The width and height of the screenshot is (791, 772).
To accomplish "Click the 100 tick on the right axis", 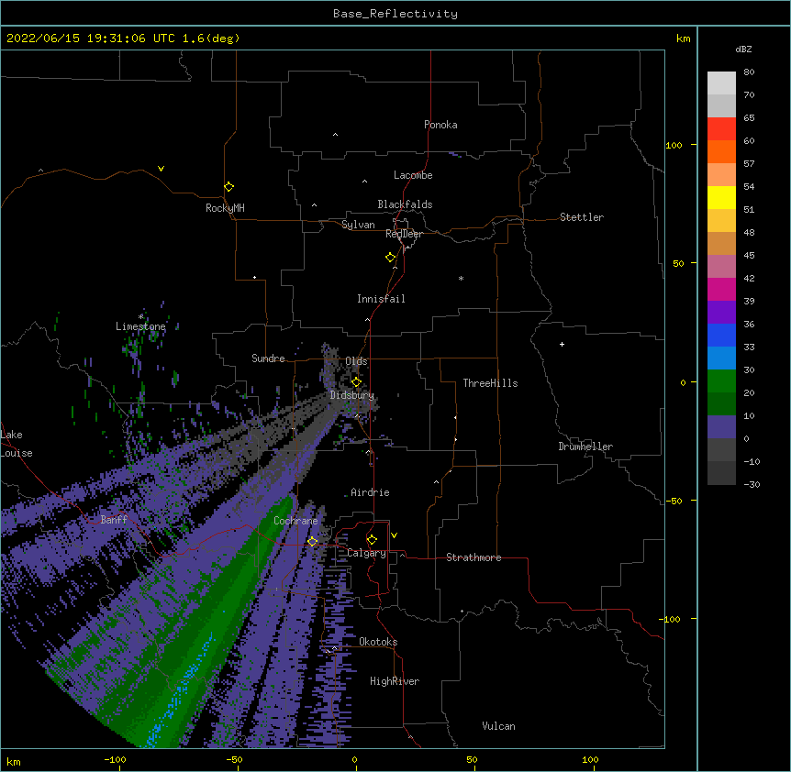I will coord(674,145).
